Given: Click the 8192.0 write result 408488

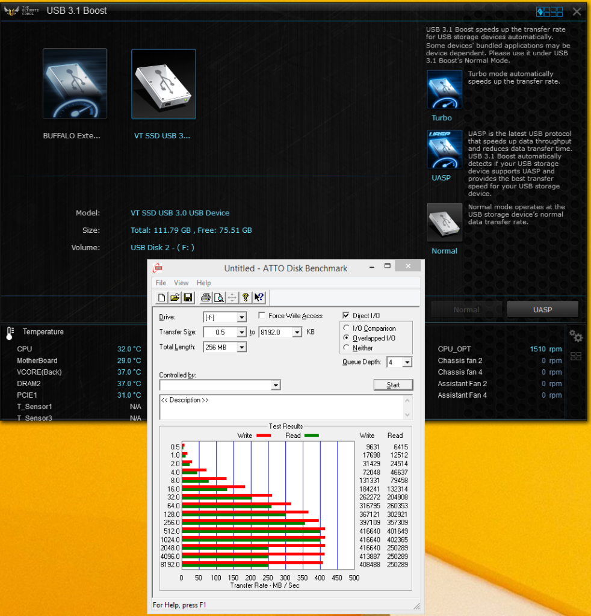Looking at the screenshot, I should point(370,564).
